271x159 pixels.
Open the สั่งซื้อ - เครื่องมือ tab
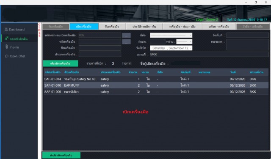(253, 27)
